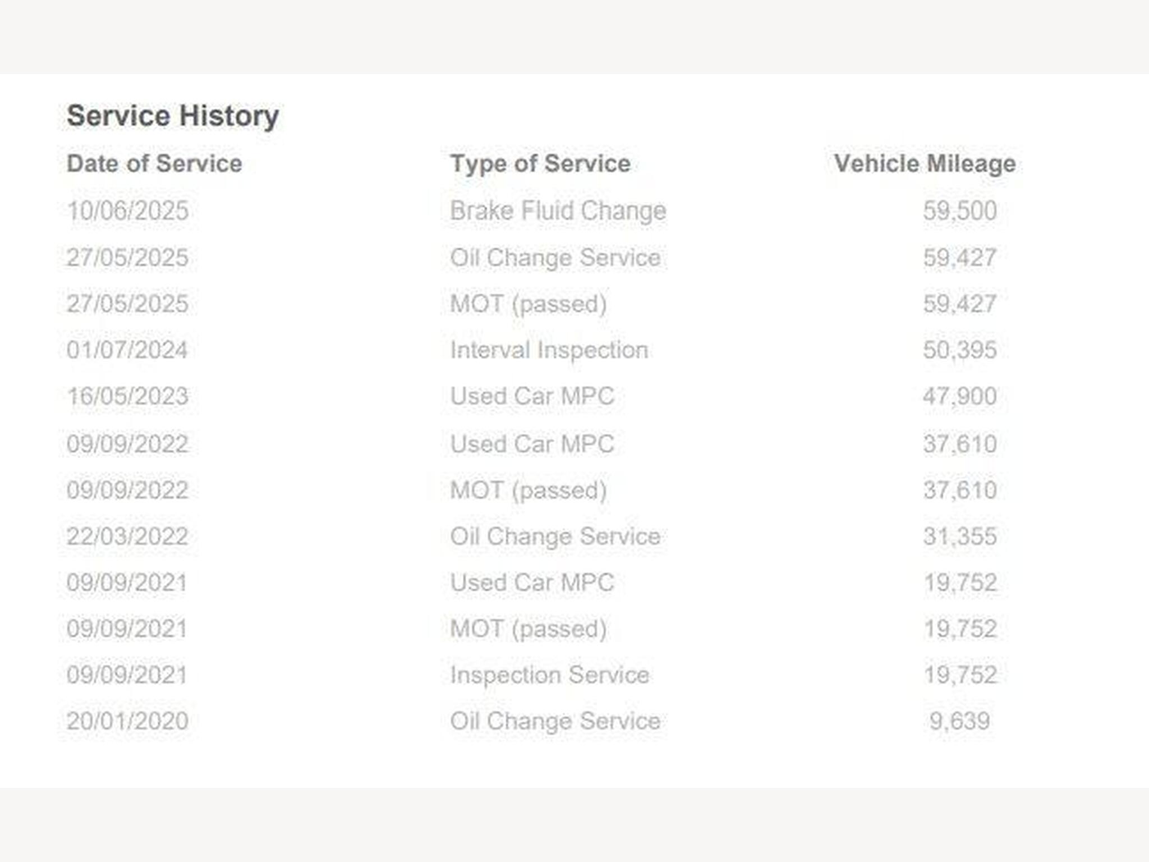Click the Type of Service column header

(x=540, y=164)
